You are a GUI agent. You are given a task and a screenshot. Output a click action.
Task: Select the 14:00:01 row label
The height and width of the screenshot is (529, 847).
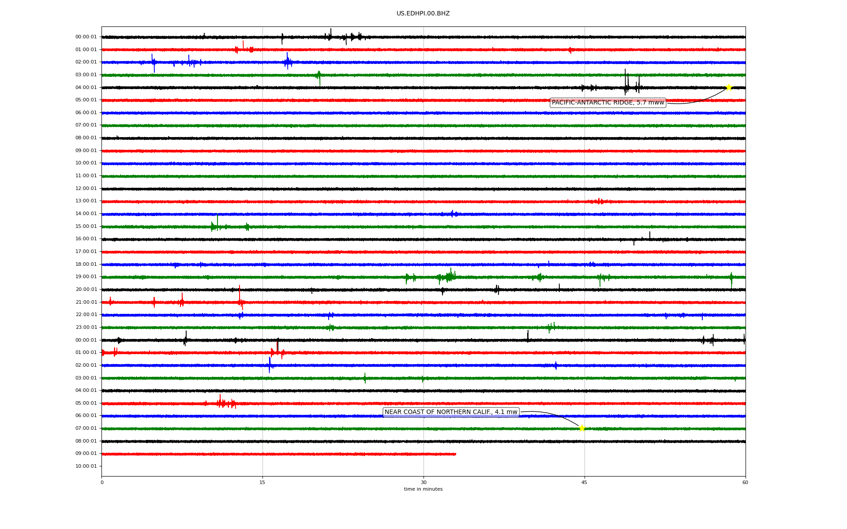[x=86, y=214]
